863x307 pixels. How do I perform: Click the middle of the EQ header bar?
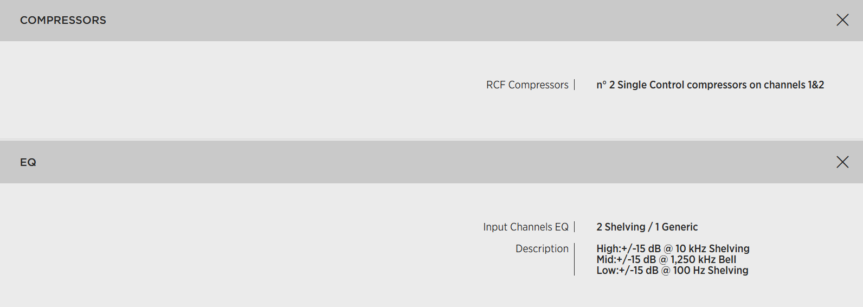(431, 162)
